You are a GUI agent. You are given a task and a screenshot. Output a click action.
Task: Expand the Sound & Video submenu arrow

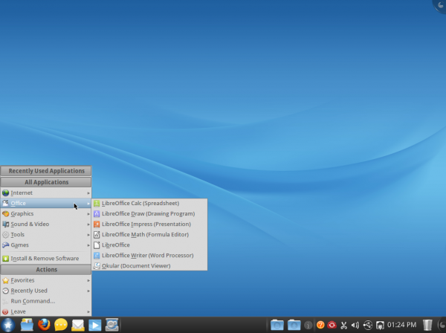tap(88, 224)
